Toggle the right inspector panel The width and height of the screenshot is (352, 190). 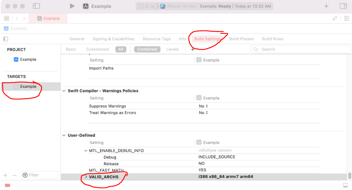pyautogui.click(x=343, y=6)
